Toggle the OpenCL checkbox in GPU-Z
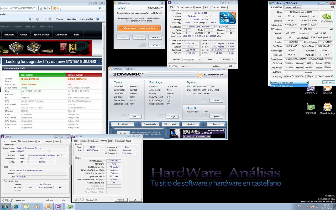The image size is (336, 210). [286, 76]
